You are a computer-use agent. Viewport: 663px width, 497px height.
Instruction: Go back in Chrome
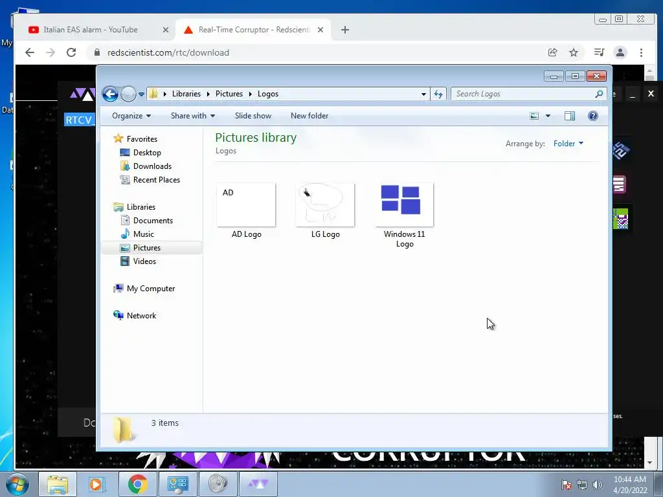pos(30,52)
